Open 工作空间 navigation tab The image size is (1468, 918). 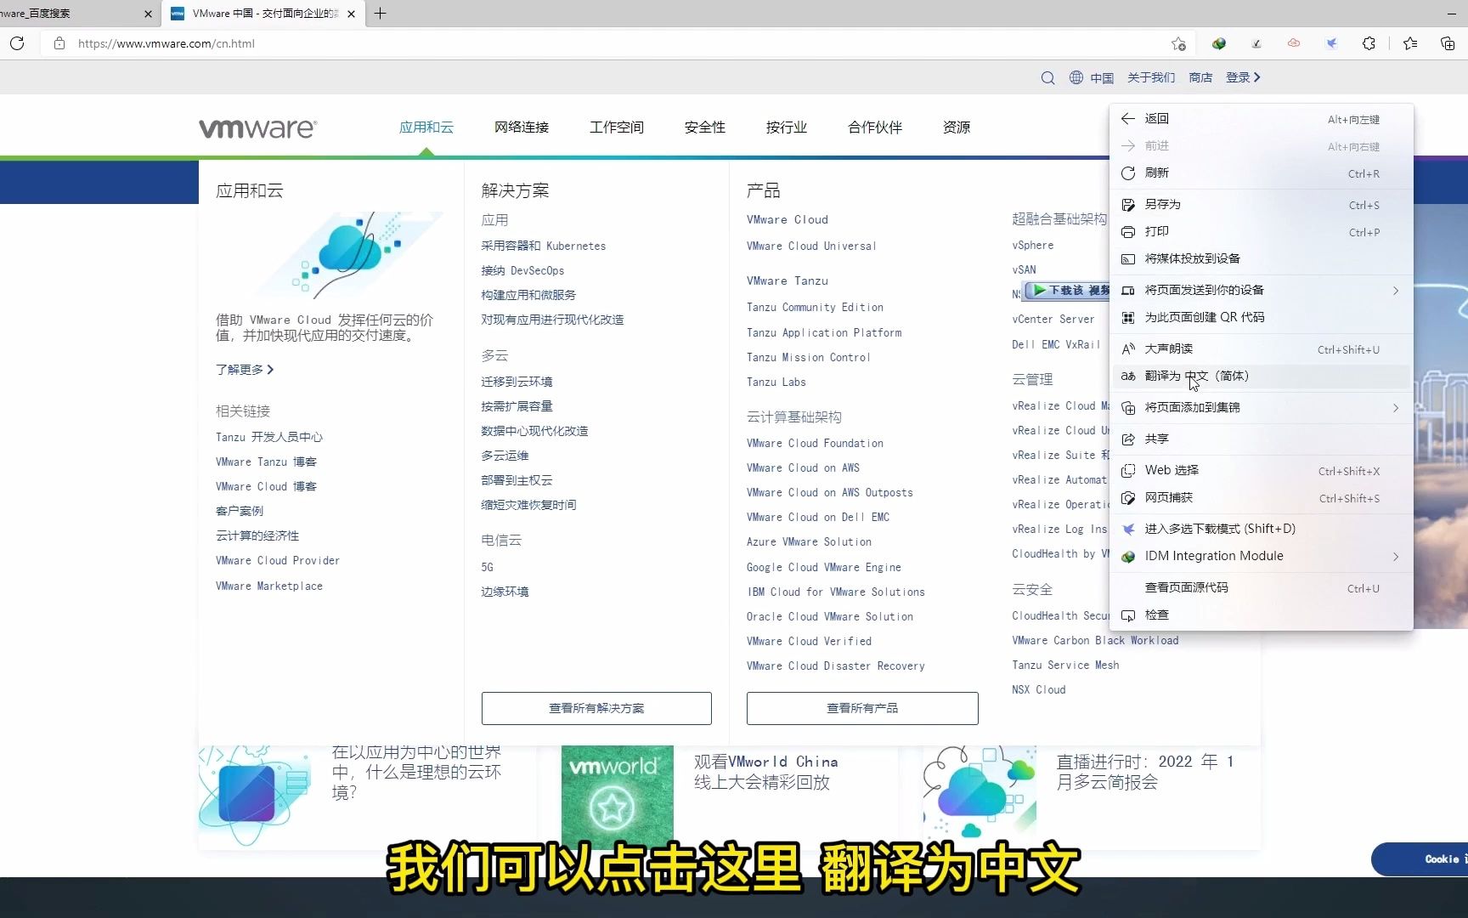tap(617, 127)
